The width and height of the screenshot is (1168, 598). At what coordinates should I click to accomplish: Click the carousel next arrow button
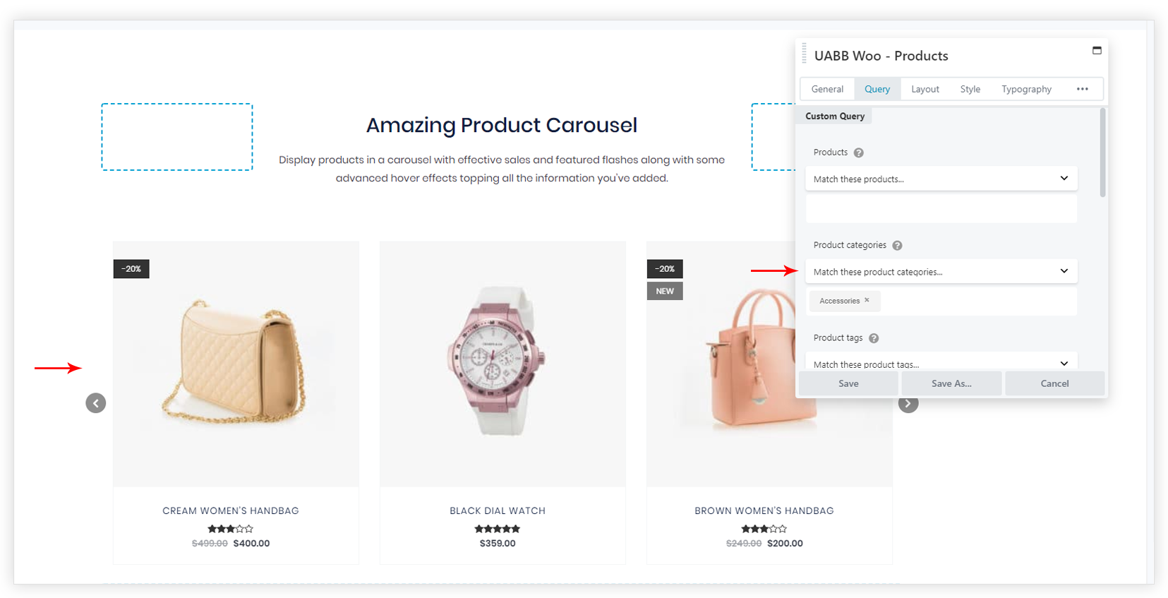[x=908, y=405]
